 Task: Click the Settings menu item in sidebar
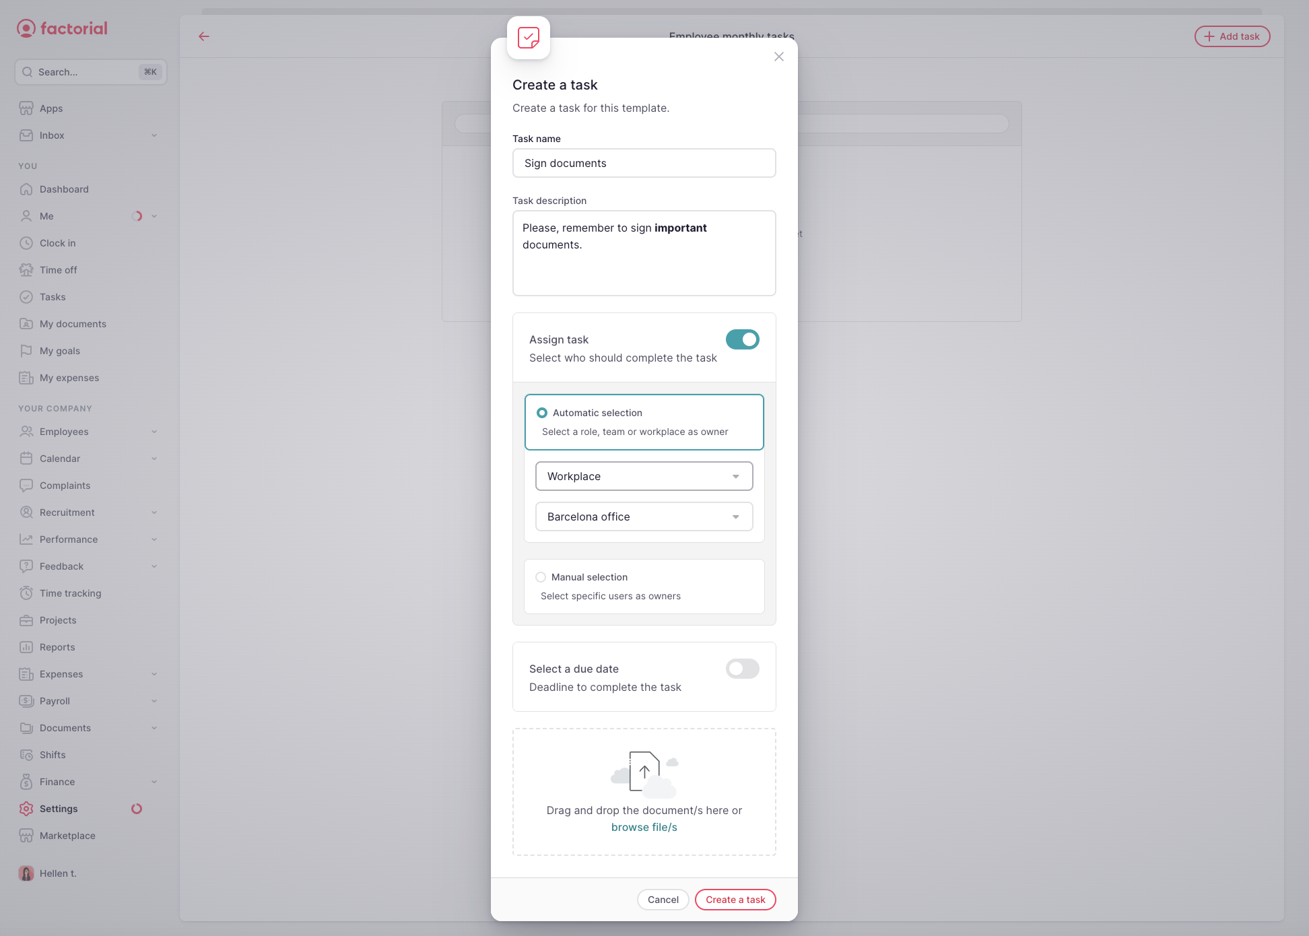(x=58, y=808)
